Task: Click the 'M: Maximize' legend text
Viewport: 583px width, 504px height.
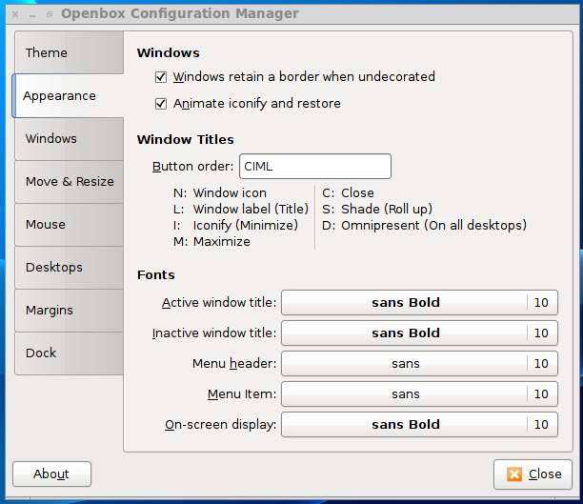Action: [211, 242]
